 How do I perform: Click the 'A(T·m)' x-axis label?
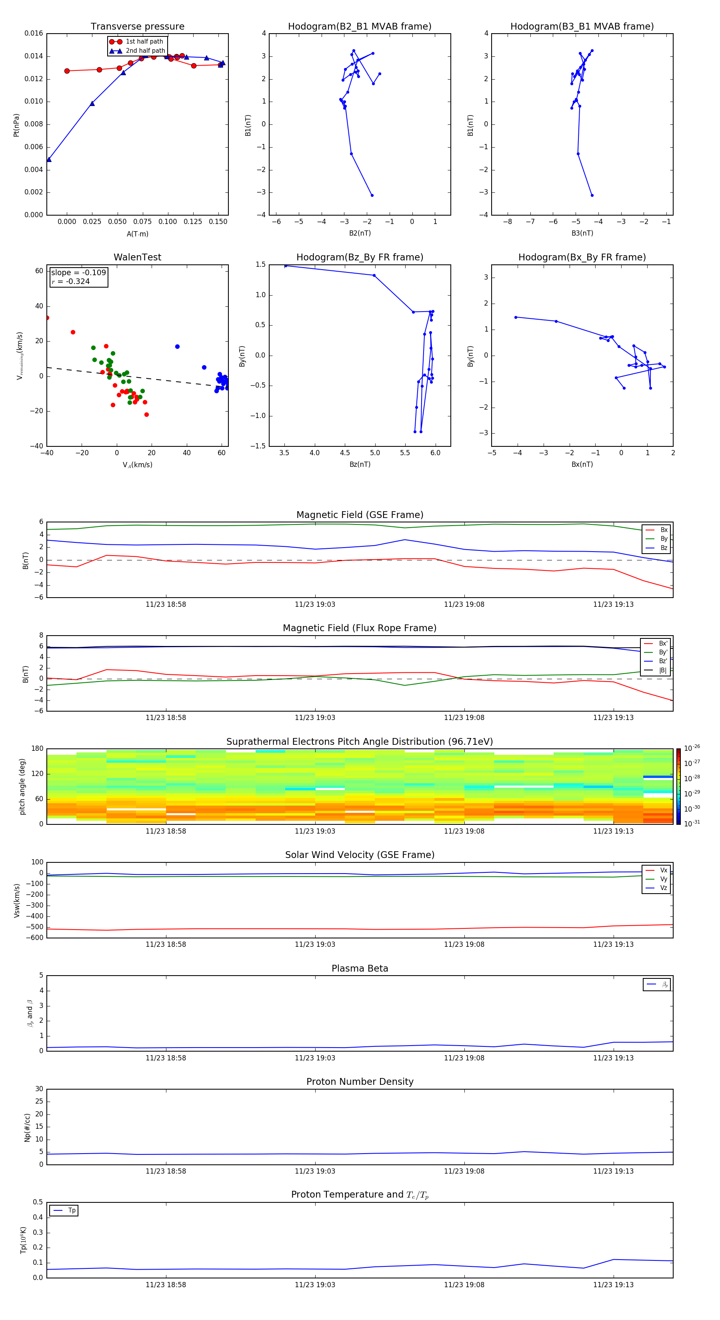pos(137,234)
